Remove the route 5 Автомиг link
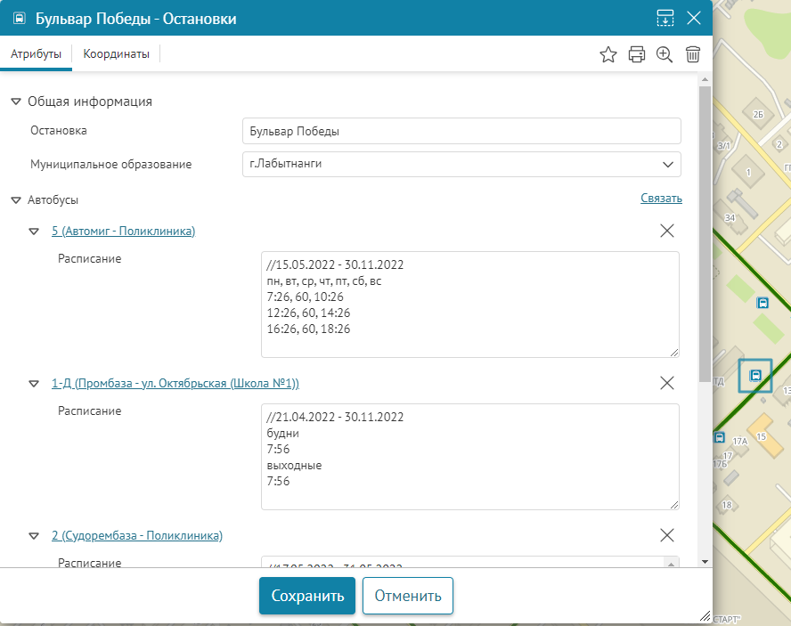The image size is (791, 626). (666, 231)
